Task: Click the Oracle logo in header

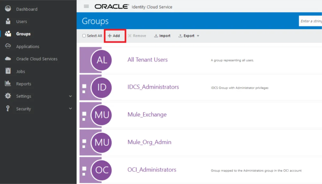Action: click(112, 7)
